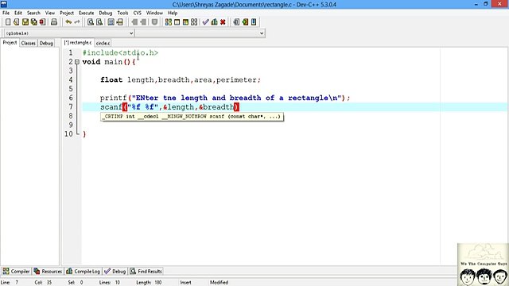The width and height of the screenshot is (509, 286).
Task: Switch to the circle.c editor tab
Action: [103, 43]
